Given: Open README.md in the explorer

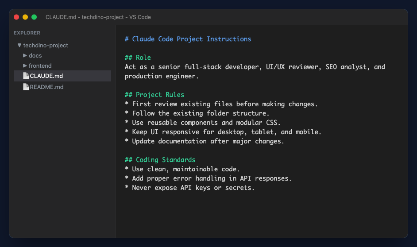Looking at the screenshot, I should click(62, 87).
